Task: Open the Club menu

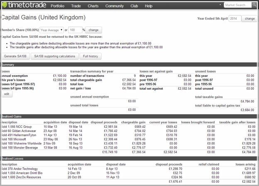Action: pos(134,6)
